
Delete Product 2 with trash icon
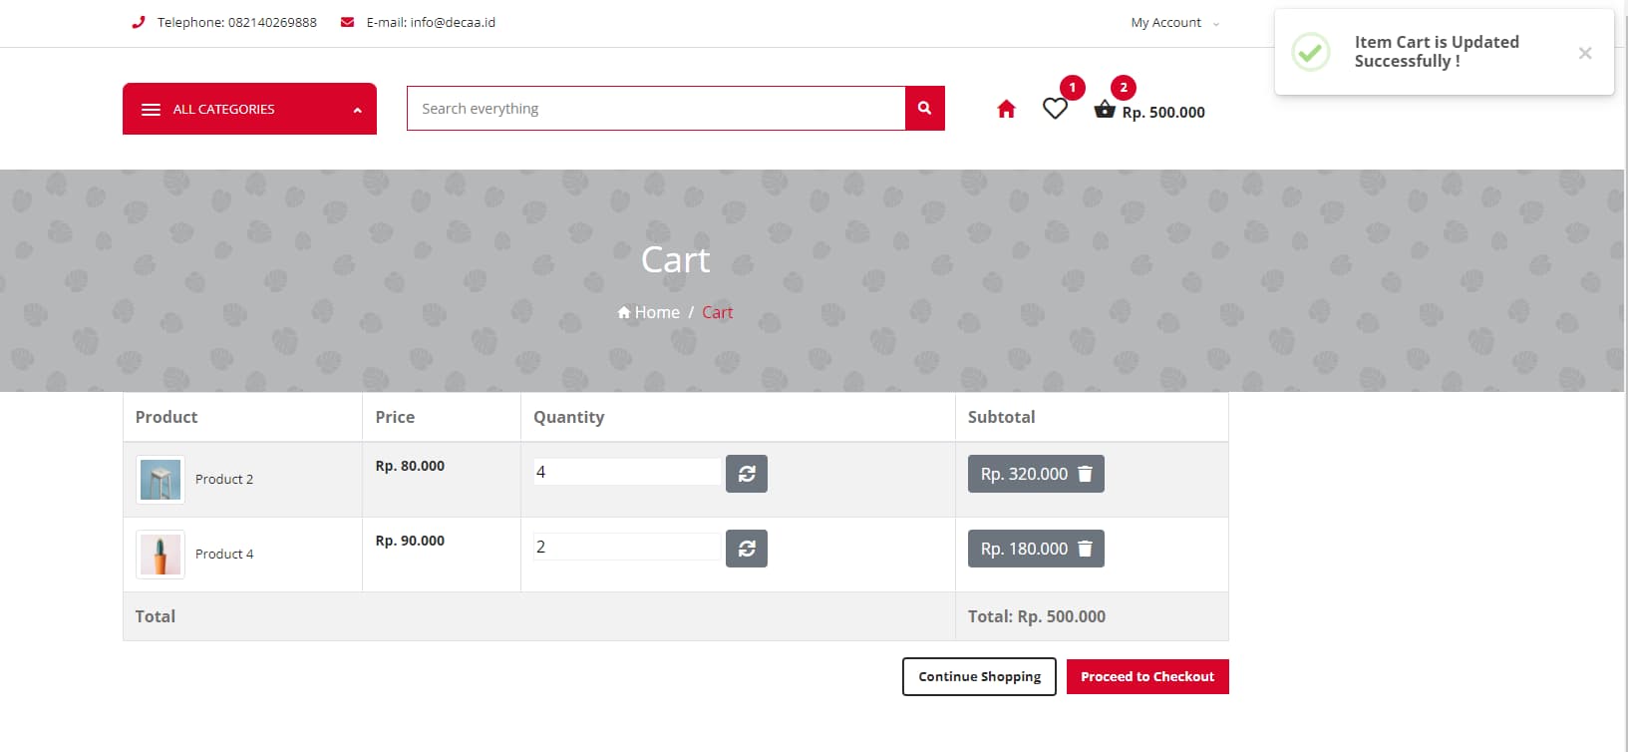click(1085, 474)
